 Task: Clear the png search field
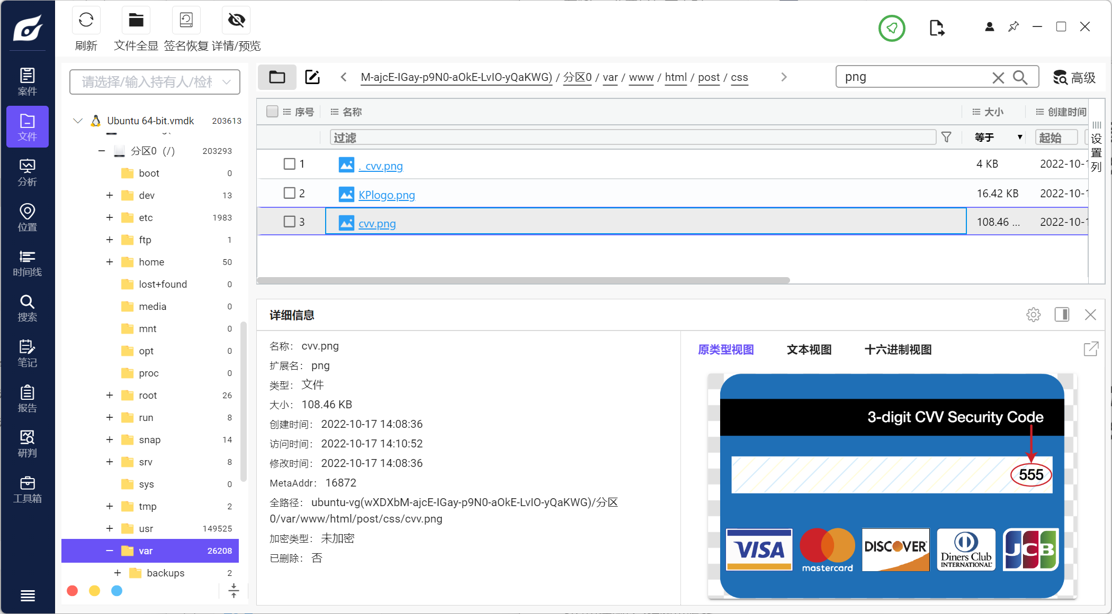(x=998, y=78)
